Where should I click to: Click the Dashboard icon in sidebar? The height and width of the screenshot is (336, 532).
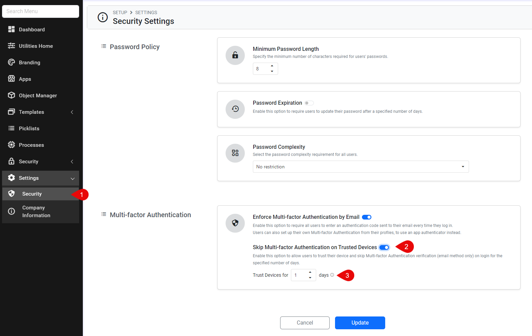11,29
